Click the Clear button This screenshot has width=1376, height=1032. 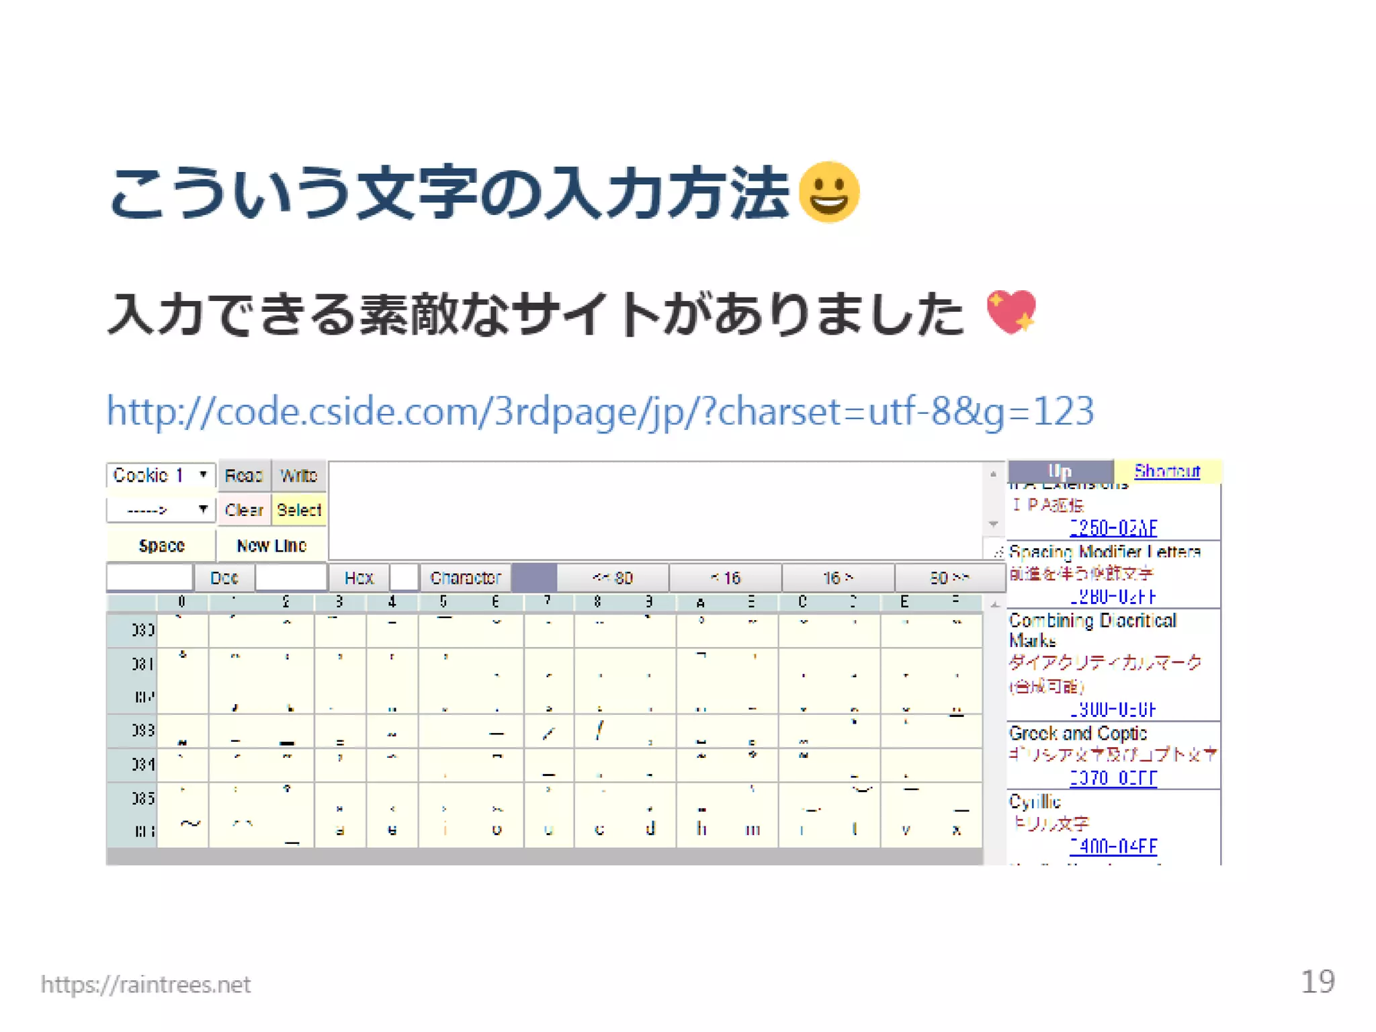tap(245, 510)
